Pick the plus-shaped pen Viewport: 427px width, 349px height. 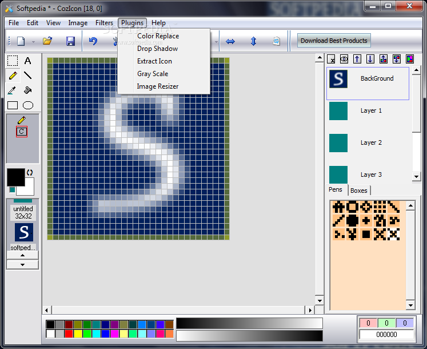coord(366,220)
